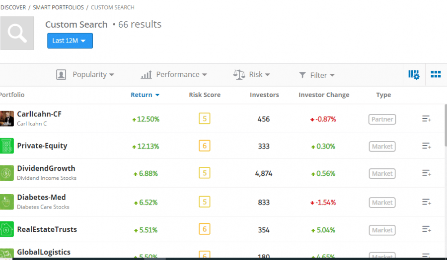Click the vertical scrollbar thumb

pyautogui.click(x=445, y=124)
